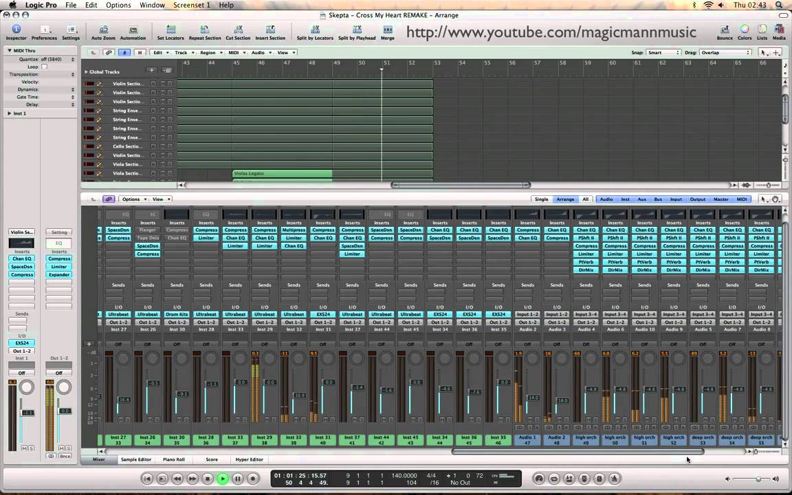This screenshot has width=792, height=495.
Task: Pause playback in the transport bar
Action: (x=238, y=478)
